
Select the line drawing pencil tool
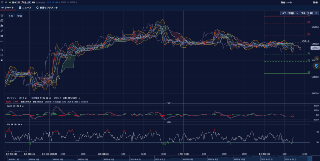point(2,31)
